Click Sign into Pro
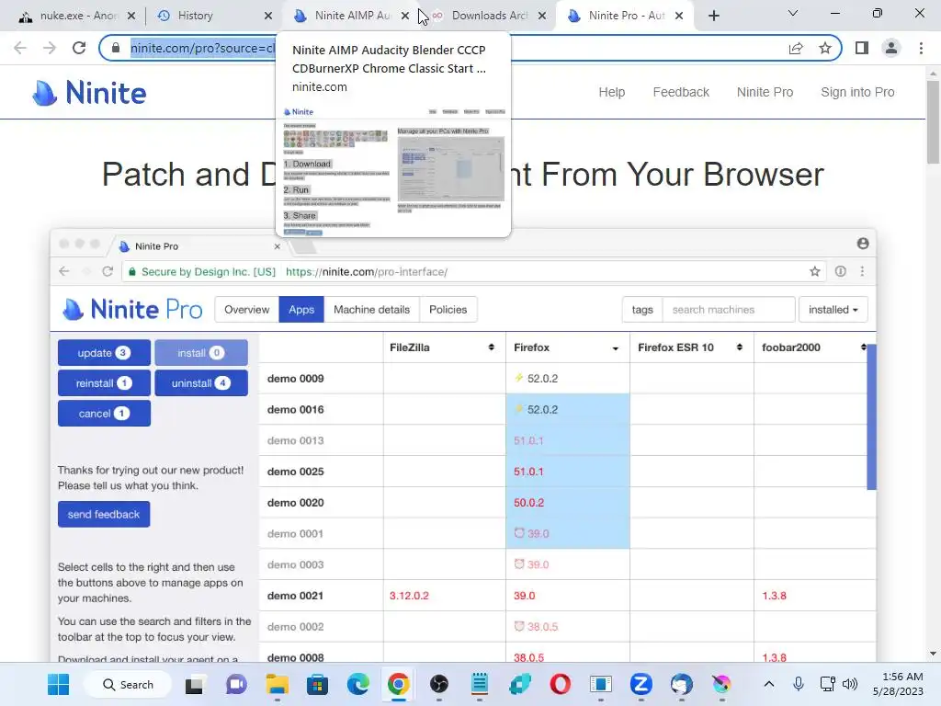 pos(857,92)
